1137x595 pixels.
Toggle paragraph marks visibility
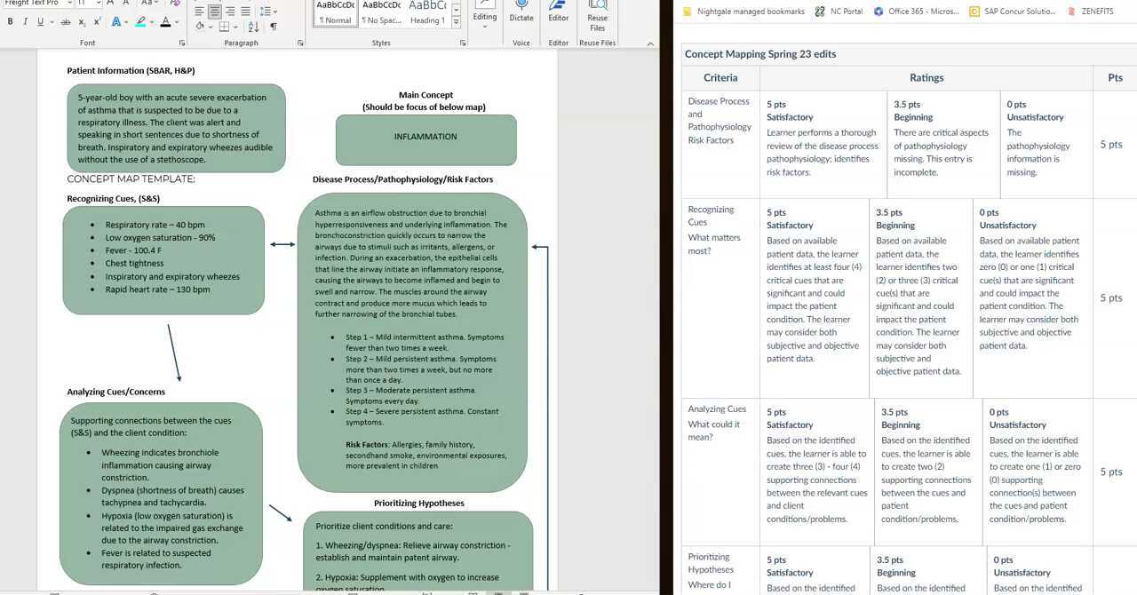click(273, 28)
